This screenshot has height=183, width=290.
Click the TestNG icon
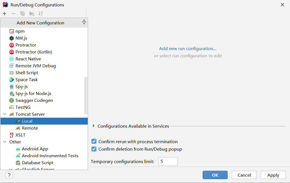(x=11, y=107)
